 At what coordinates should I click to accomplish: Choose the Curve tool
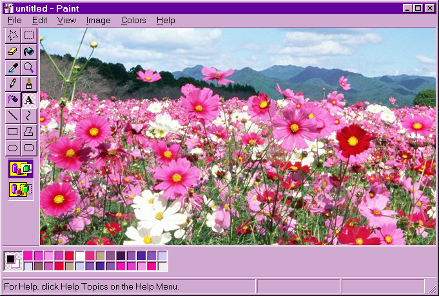29,116
